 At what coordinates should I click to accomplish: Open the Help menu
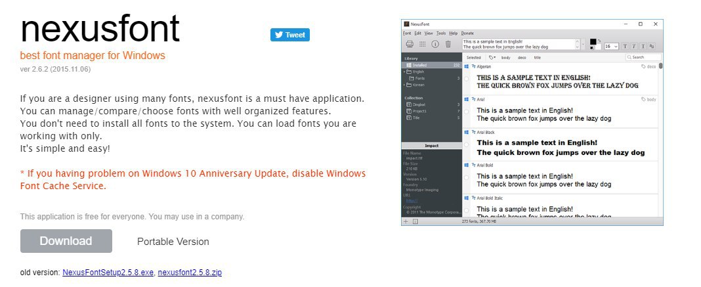click(x=454, y=33)
